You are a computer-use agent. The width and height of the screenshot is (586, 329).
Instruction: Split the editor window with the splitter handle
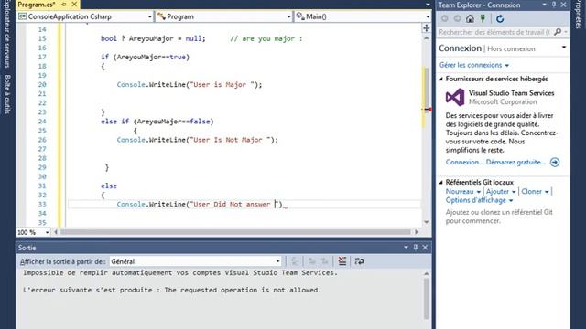(x=427, y=28)
